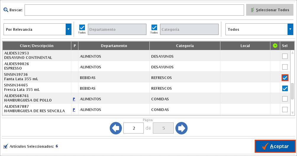The image size is (297, 156).
Task: Click the magnifying glass search icon
Action: (6, 10)
